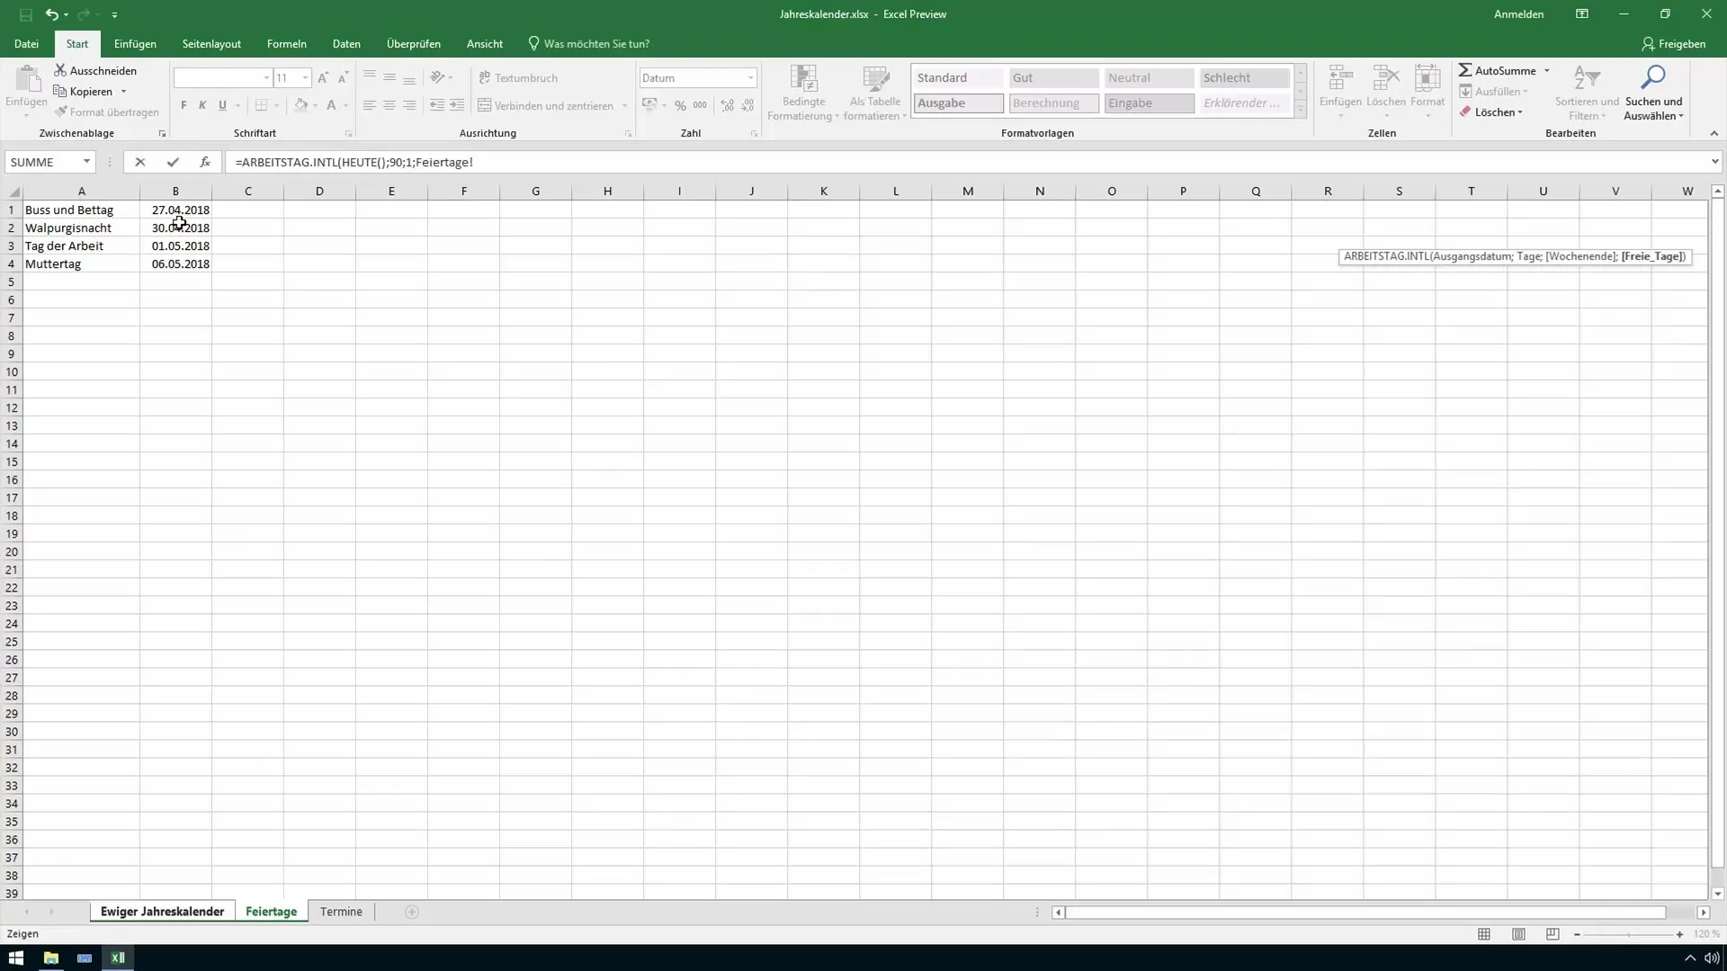Toggle italic K formatting

click(x=202, y=106)
